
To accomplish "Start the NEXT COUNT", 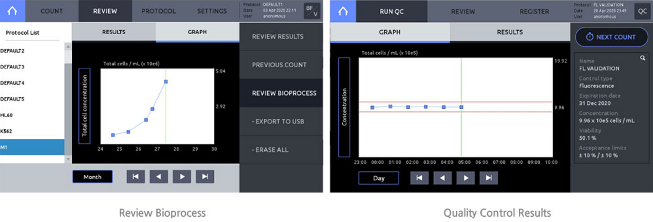I will point(611,37).
